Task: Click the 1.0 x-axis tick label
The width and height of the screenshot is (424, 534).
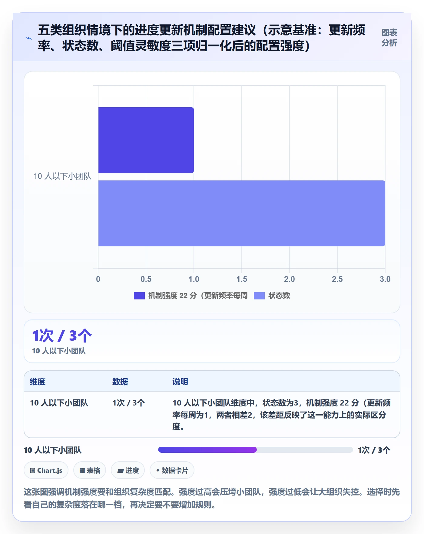Action: (194, 279)
